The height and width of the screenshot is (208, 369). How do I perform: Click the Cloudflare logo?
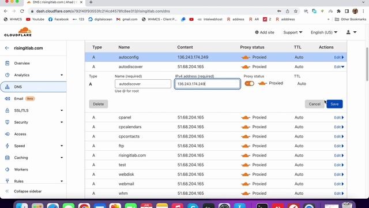click(18, 32)
